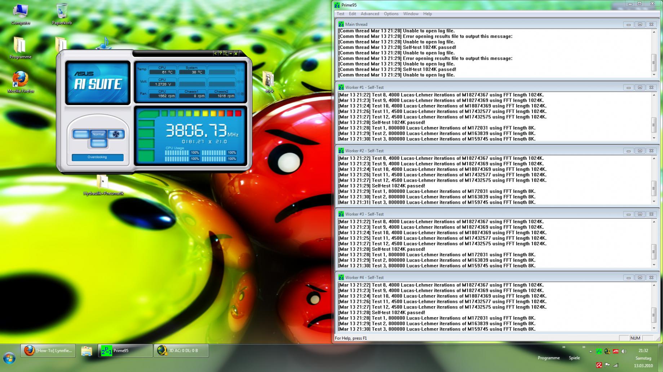The height and width of the screenshot is (372, 663).
Task: Click the Prime95 title bar icon
Action: 337,5
